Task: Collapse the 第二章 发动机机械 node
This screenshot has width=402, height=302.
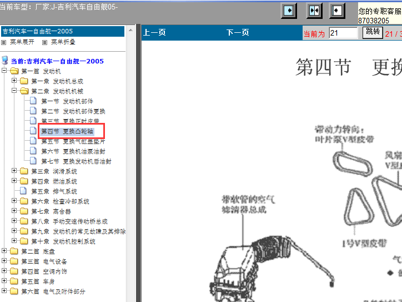Action: coord(14,91)
